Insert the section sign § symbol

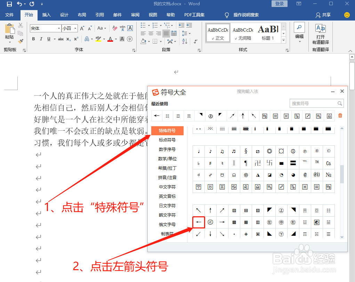pyautogui.click(x=246, y=151)
